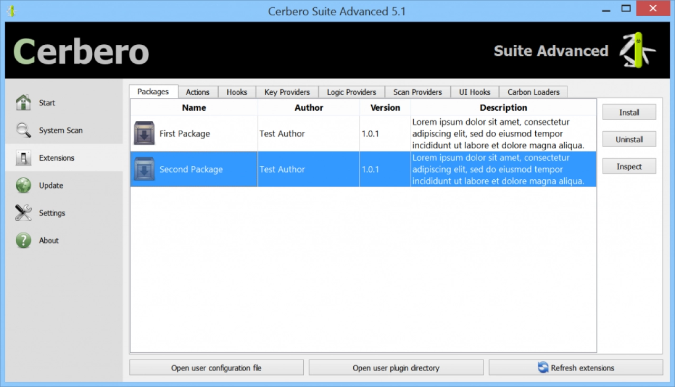
Task: Click the Refresh extensions button
Action: [x=576, y=367]
